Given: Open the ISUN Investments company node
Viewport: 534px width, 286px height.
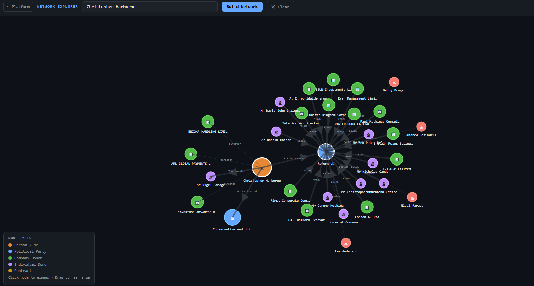Looking at the screenshot, I should [x=333, y=80].
